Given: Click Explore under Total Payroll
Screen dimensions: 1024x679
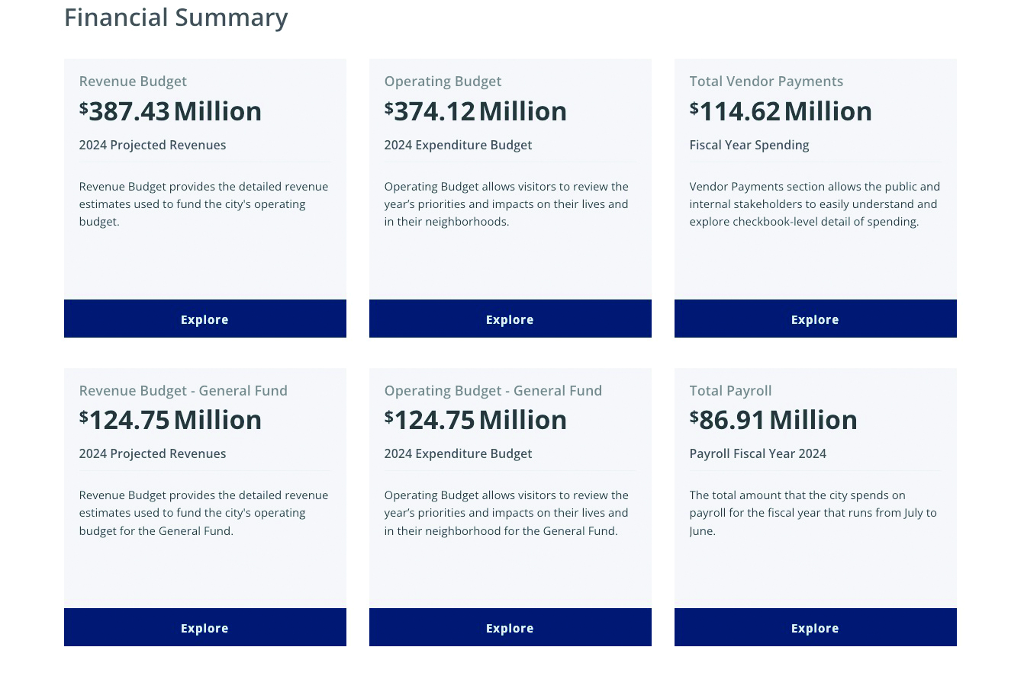Looking at the screenshot, I should 815,627.
